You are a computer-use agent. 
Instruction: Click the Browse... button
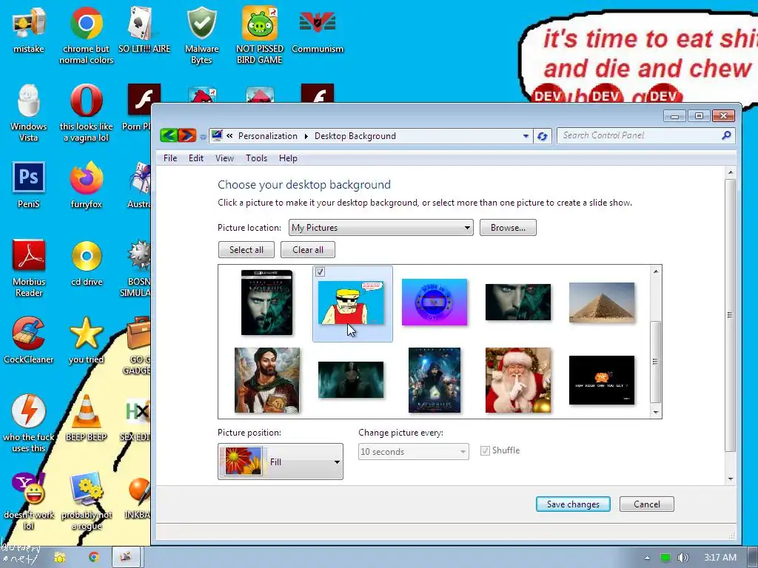coord(508,228)
